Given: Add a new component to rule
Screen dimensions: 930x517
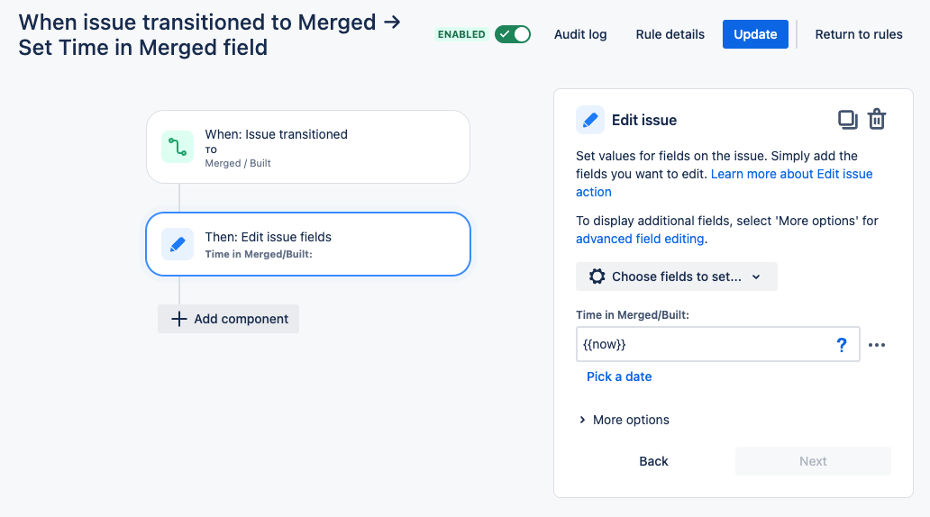Looking at the screenshot, I should click(228, 319).
